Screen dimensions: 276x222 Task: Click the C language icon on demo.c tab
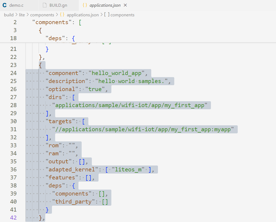click(x=5, y=5)
